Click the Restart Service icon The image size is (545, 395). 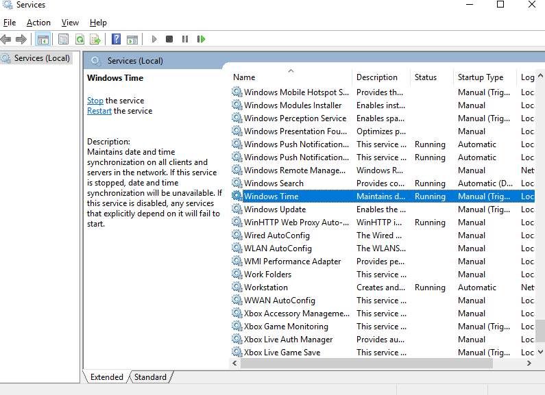201,39
